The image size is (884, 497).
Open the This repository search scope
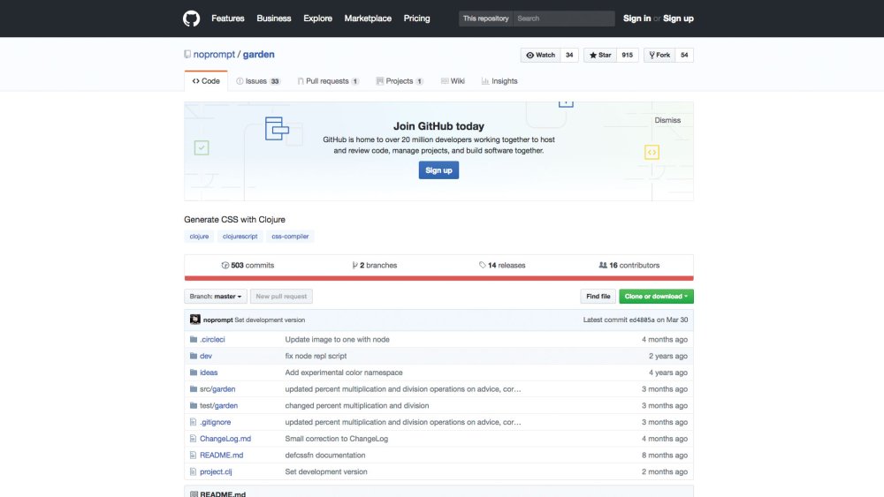[x=485, y=19]
